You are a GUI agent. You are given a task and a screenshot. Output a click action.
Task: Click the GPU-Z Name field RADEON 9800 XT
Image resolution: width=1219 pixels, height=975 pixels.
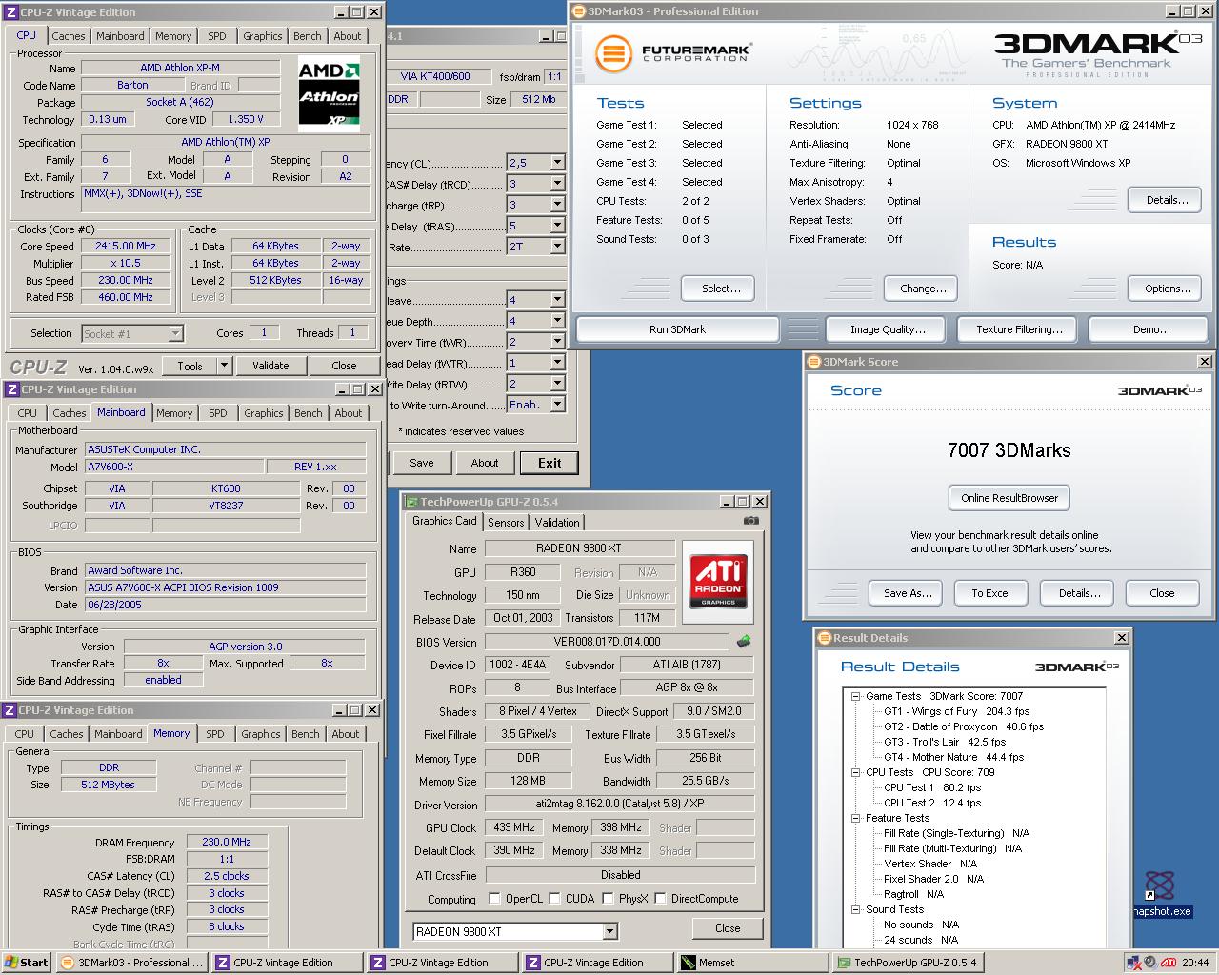coord(580,548)
